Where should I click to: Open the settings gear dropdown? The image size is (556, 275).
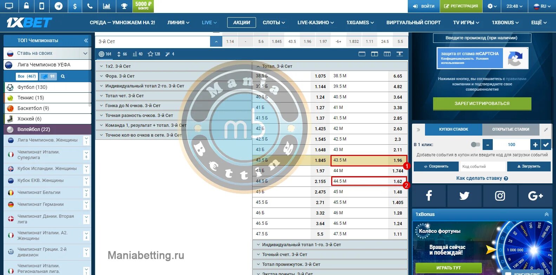(492, 6)
